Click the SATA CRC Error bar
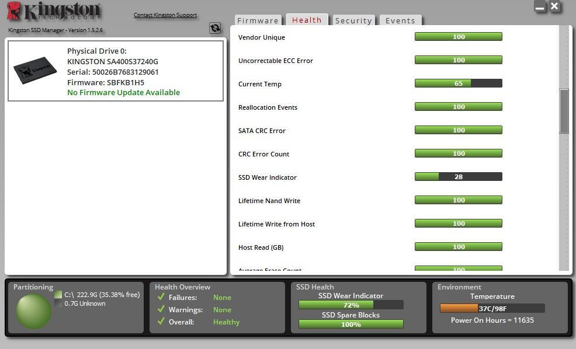 click(459, 130)
